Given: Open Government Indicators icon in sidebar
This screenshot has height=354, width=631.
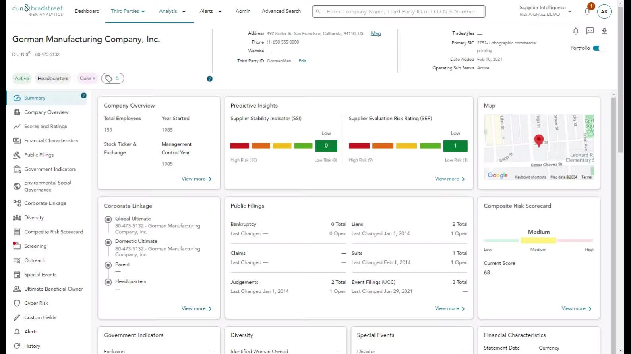Looking at the screenshot, I should pos(17,169).
